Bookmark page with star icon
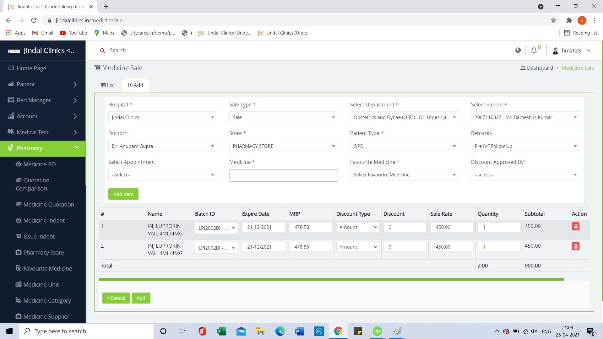 click(x=553, y=20)
